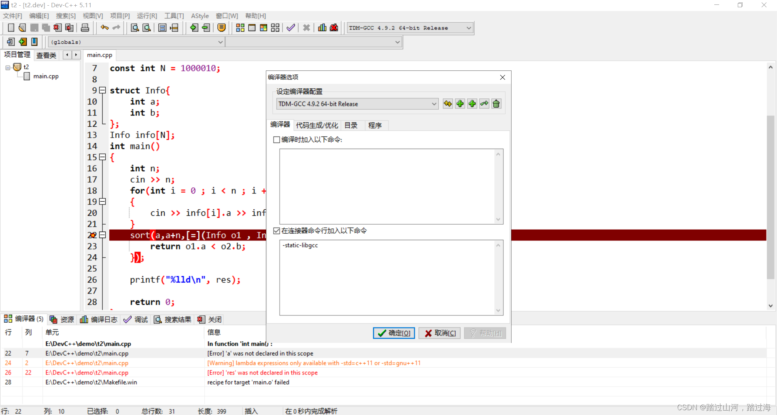Screen dimensions: 777x415
Task: Click the green arrow rename compiler set icon
Action: 484,104
